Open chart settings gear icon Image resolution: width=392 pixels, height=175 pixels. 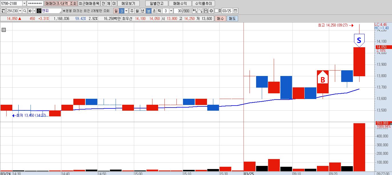[211, 11]
